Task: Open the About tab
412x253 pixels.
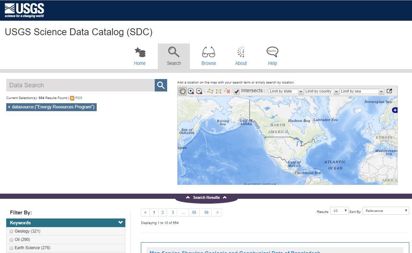Action: point(241,56)
